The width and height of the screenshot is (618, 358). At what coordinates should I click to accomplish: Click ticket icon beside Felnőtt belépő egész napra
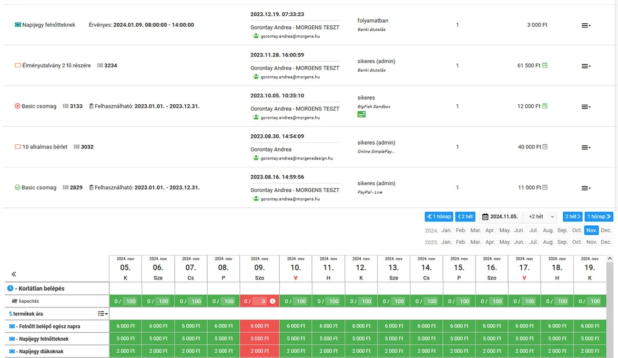pos(12,326)
